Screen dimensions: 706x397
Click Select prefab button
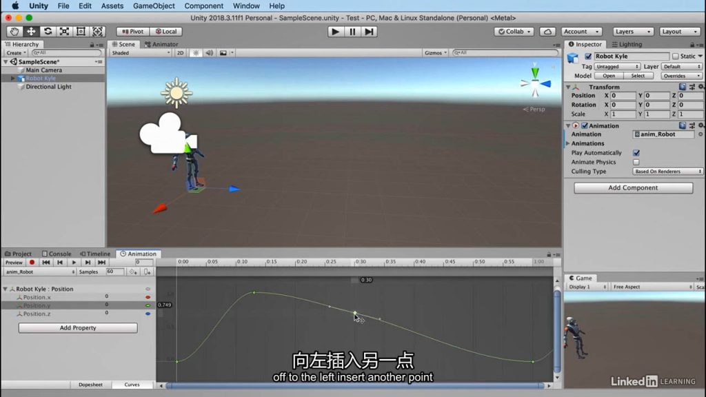(638, 76)
